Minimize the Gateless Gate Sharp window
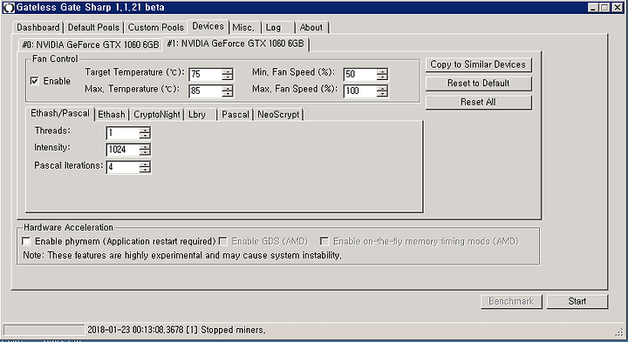 pyautogui.click(x=594, y=8)
